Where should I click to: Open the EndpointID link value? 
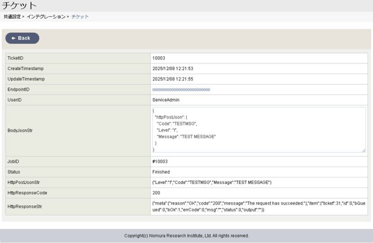pos(181,89)
